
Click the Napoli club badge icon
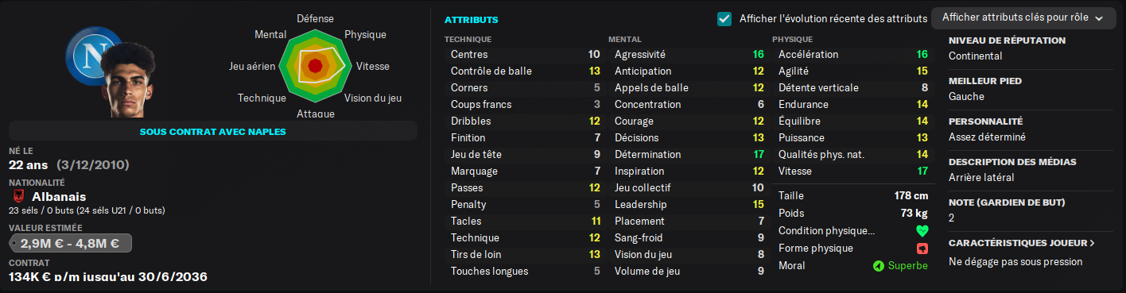point(94,56)
